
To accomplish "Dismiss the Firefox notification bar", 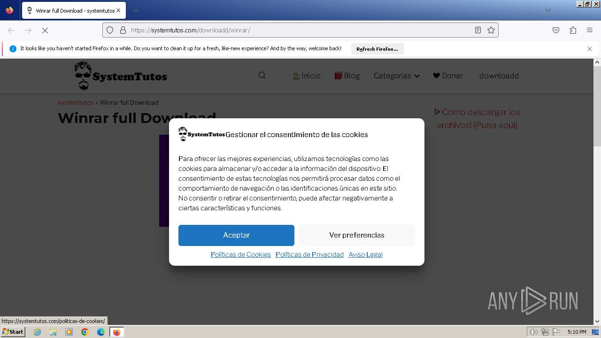I will coord(590,49).
